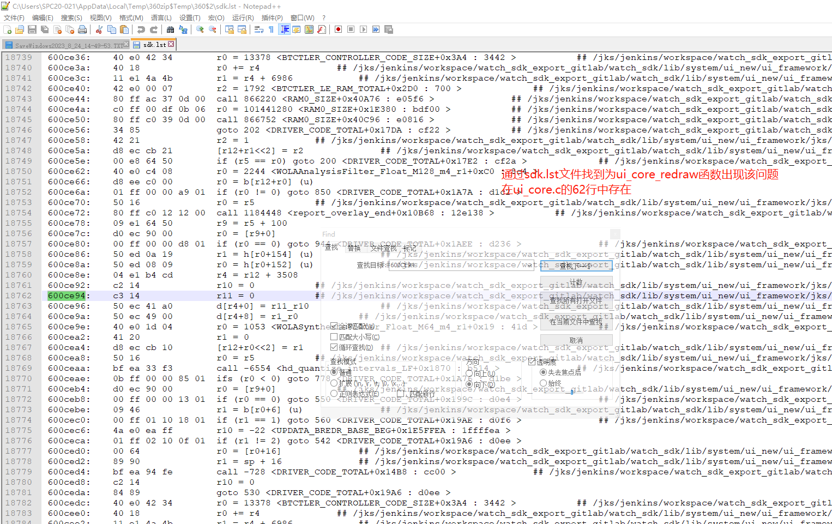The height and width of the screenshot is (524, 832).
Task: Click the Save All toolbar icon
Action: (x=45, y=29)
